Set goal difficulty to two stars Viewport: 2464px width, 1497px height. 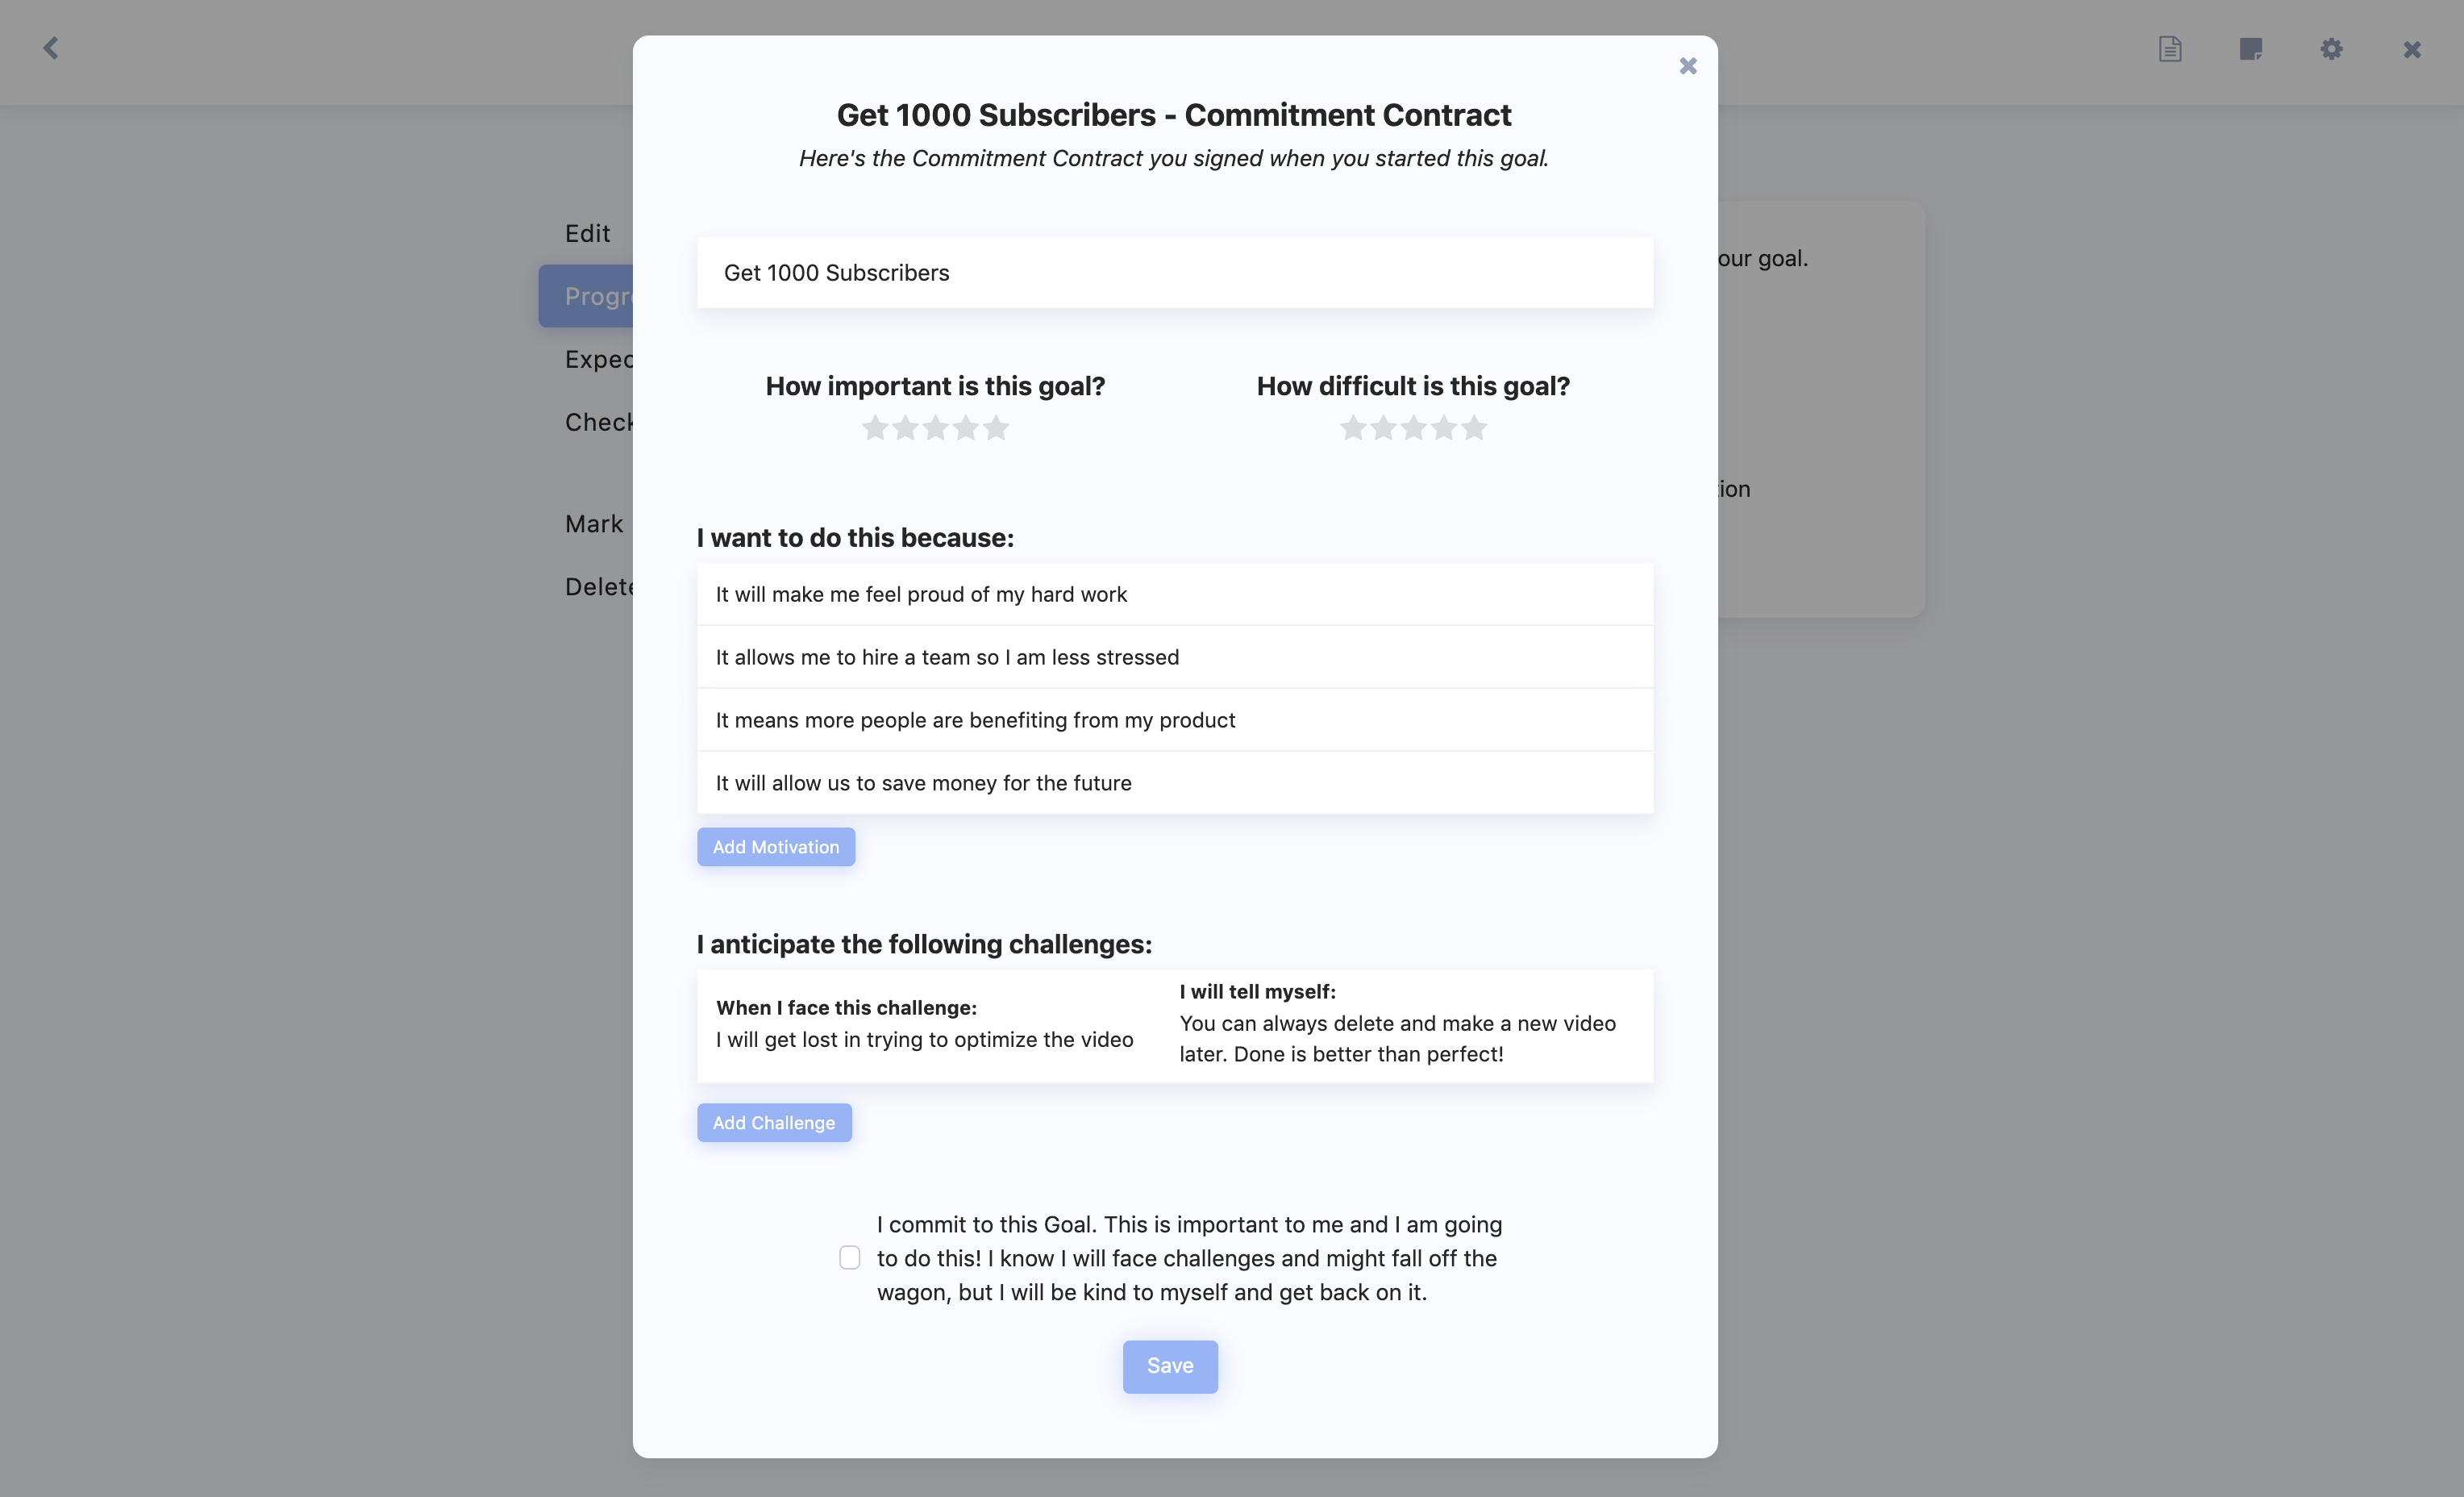(x=1383, y=428)
